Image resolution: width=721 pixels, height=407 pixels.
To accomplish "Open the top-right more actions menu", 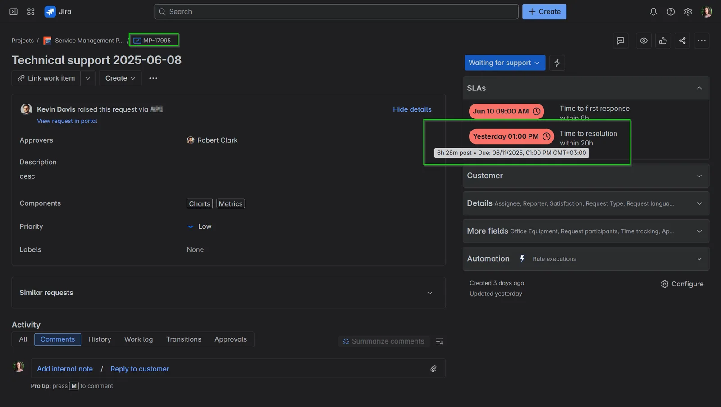I will click(x=702, y=41).
